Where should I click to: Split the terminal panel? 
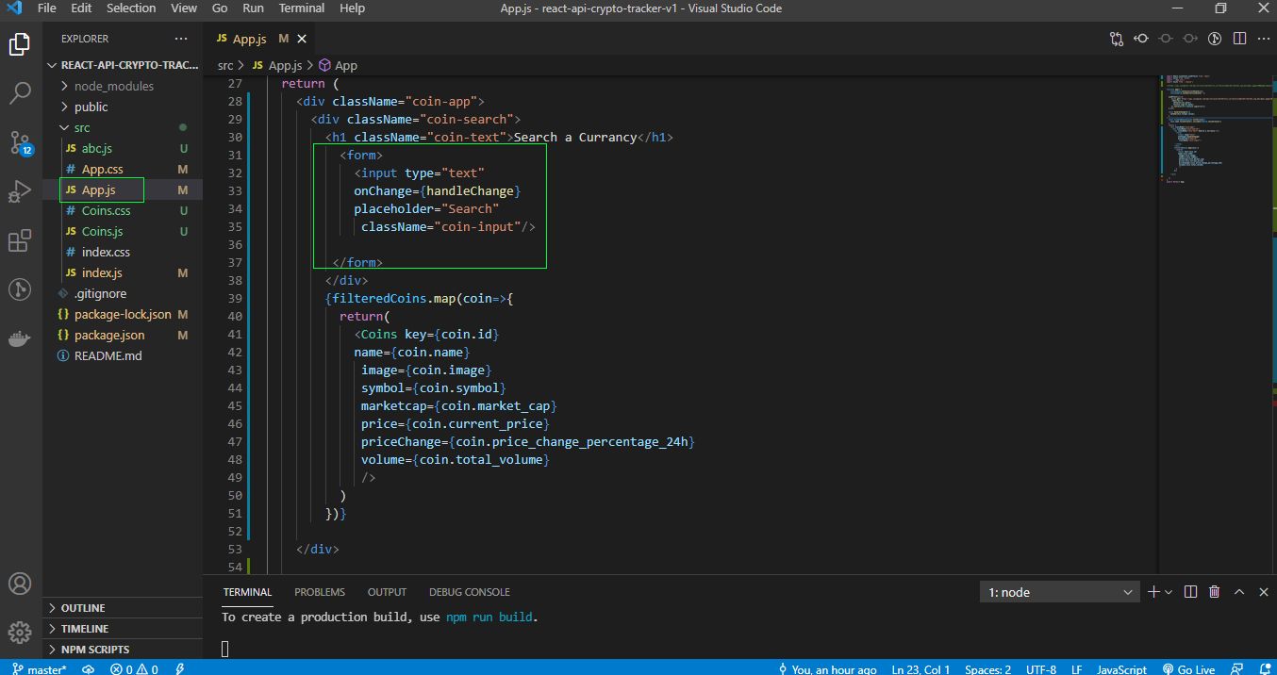coord(1190,592)
